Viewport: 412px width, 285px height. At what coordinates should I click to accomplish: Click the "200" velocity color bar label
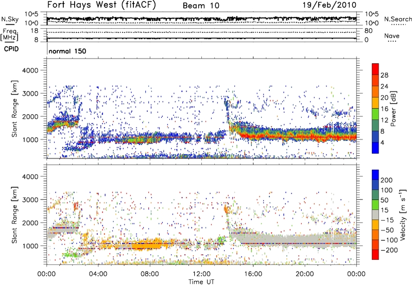pyautogui.click(x=387, y=180)
